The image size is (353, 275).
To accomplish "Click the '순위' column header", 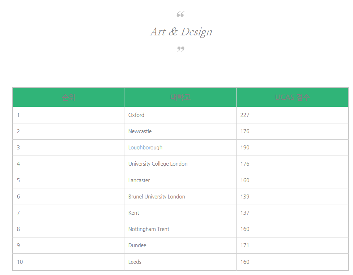I will (68, 97).
